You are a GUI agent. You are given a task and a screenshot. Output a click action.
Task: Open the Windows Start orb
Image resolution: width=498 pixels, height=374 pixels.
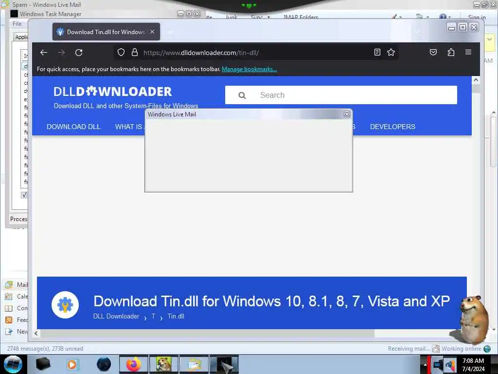click(x=13, y=364)
